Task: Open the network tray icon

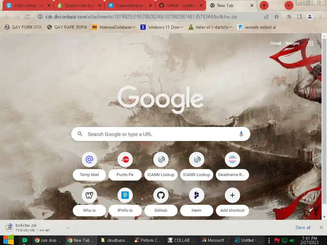Action: coord(285,241)
